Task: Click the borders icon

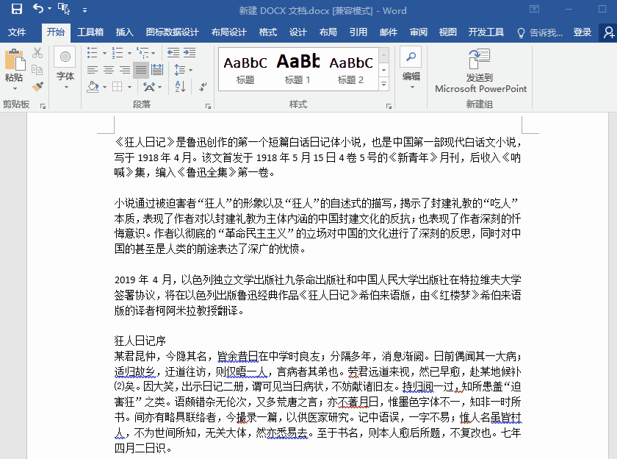Action: tap(118, 86)
